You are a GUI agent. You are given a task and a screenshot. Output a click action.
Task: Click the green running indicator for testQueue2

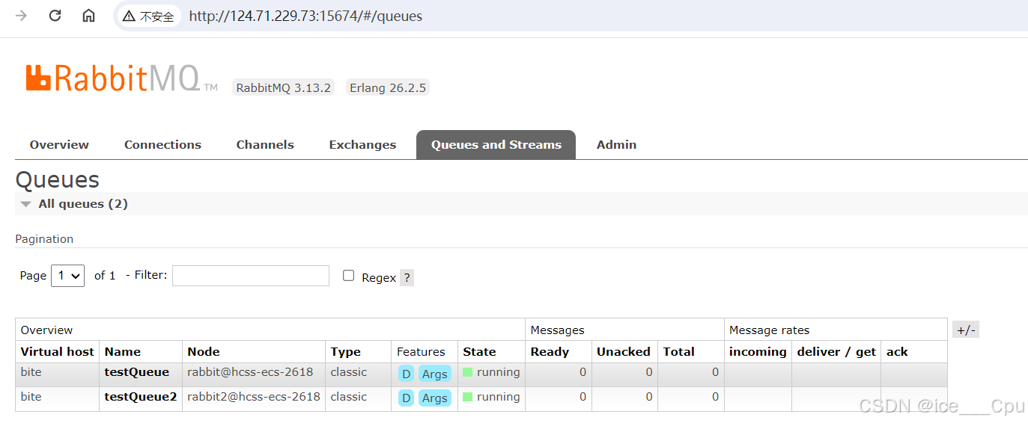tap(468, 397)
